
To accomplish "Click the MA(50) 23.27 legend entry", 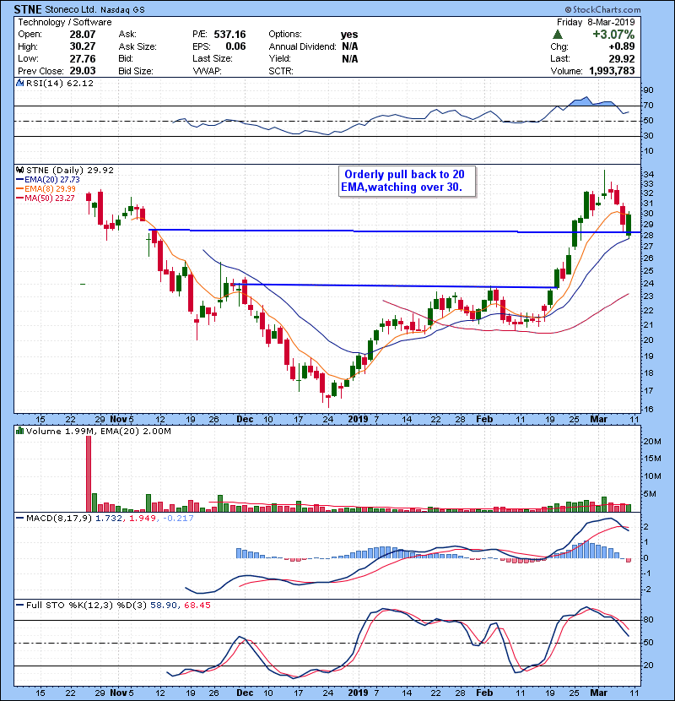I will pyautogui.click(x=46, y=198).
